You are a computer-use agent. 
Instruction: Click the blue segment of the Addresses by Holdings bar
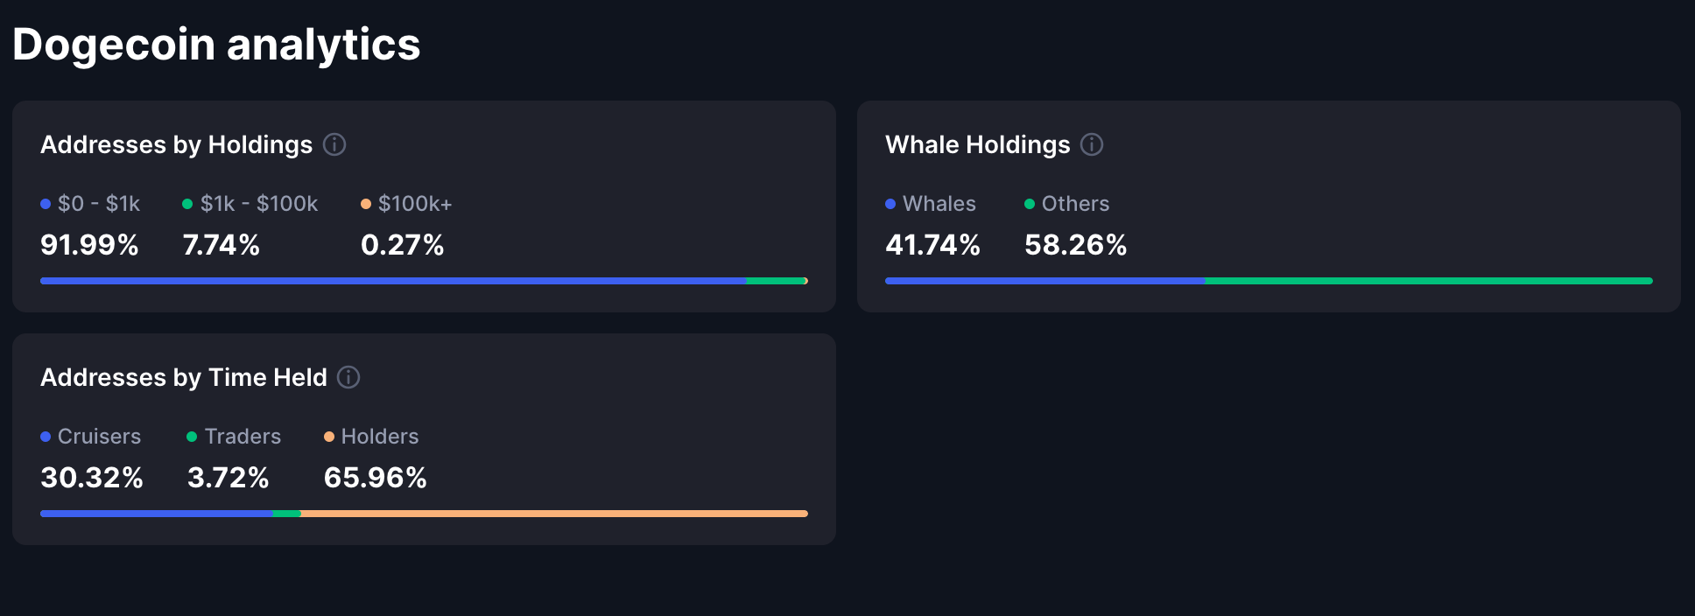[392, 281]
